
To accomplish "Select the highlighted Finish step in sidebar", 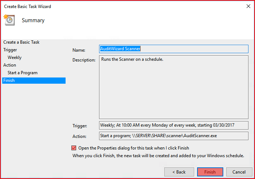I will 34,80.
